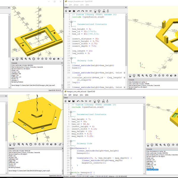Switch hexagon_faceplate viewport to Top view
This screenshot has height=178, width=178.
(159, 75)
